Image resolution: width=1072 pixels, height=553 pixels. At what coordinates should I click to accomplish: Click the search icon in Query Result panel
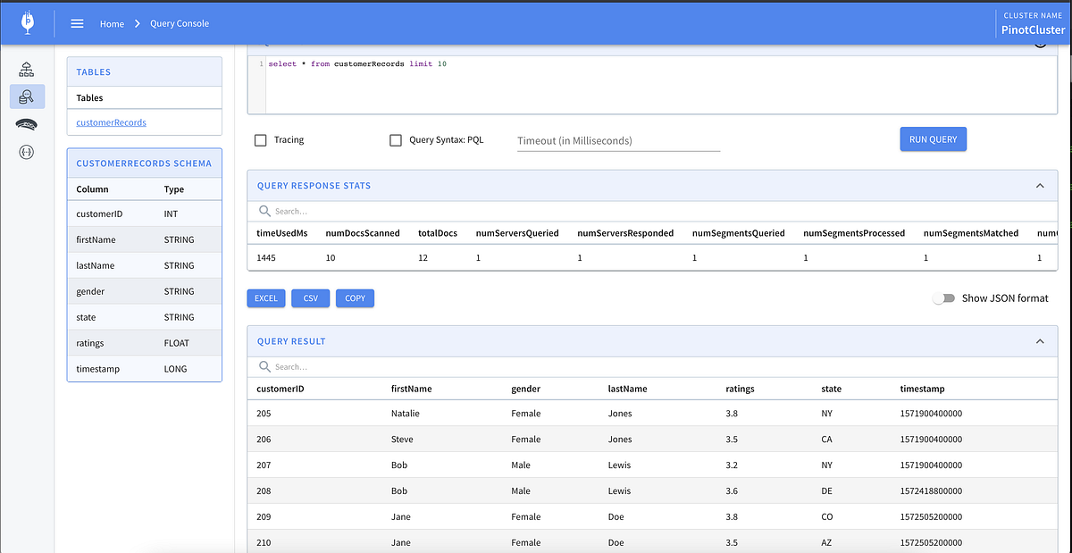point(264,366)
